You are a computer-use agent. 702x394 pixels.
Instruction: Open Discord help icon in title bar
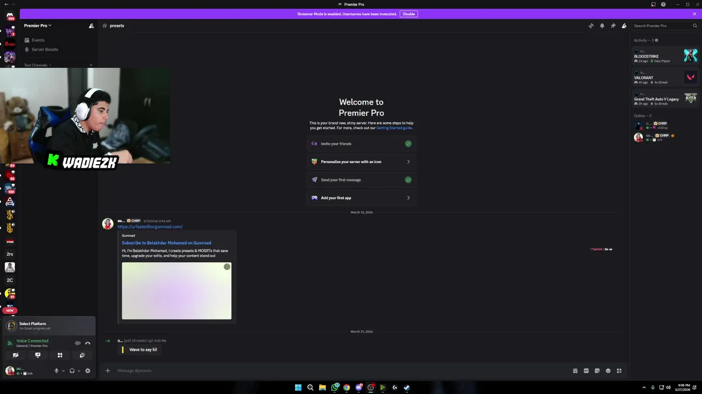click(663, 4)
